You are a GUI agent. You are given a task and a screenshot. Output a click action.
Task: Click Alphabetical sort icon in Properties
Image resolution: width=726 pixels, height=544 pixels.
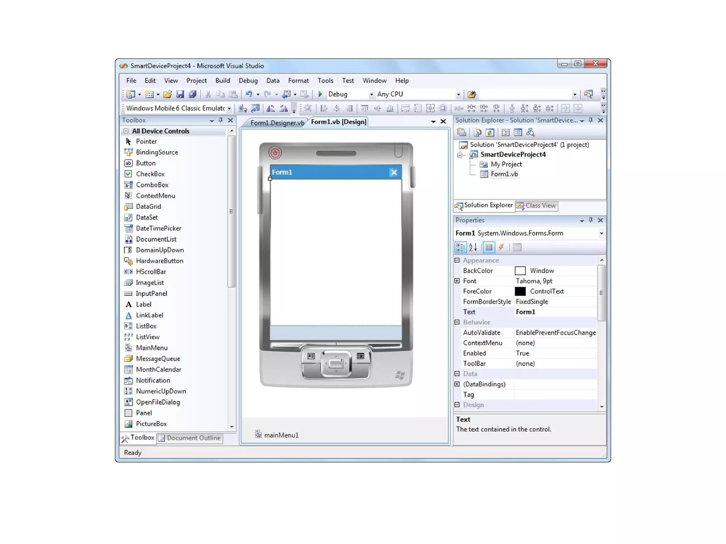point(473,247)
